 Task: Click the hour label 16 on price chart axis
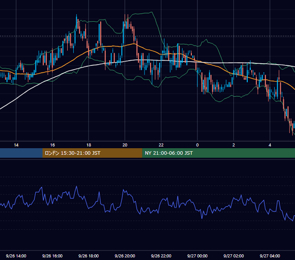(52, 145)
